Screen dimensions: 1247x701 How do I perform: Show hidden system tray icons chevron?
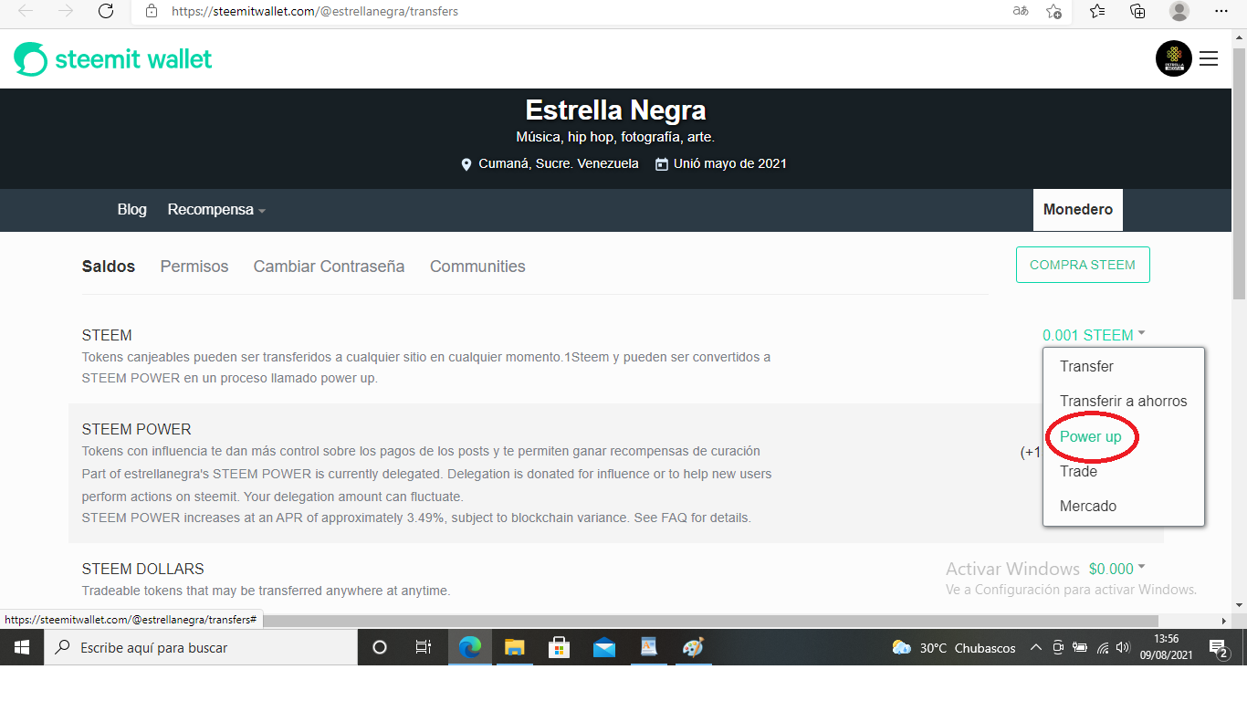1035,648
